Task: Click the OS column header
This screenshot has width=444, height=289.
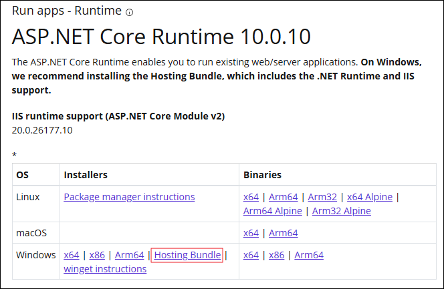Action: coord(22,175)
